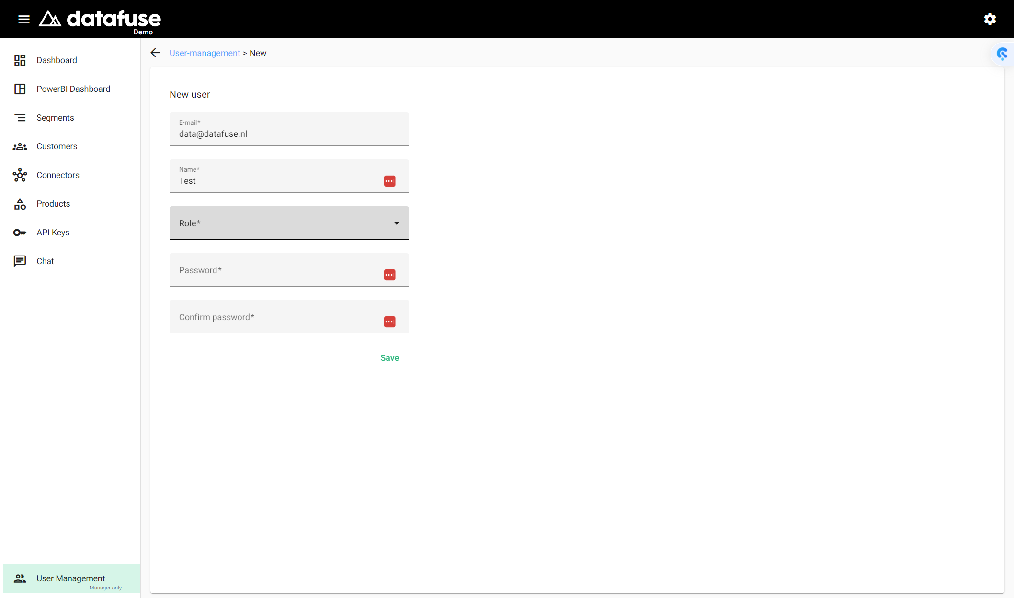Click password manager icon in Confirm password field
The height and width of the screenshot is (600, 1014).
[390, 322]
